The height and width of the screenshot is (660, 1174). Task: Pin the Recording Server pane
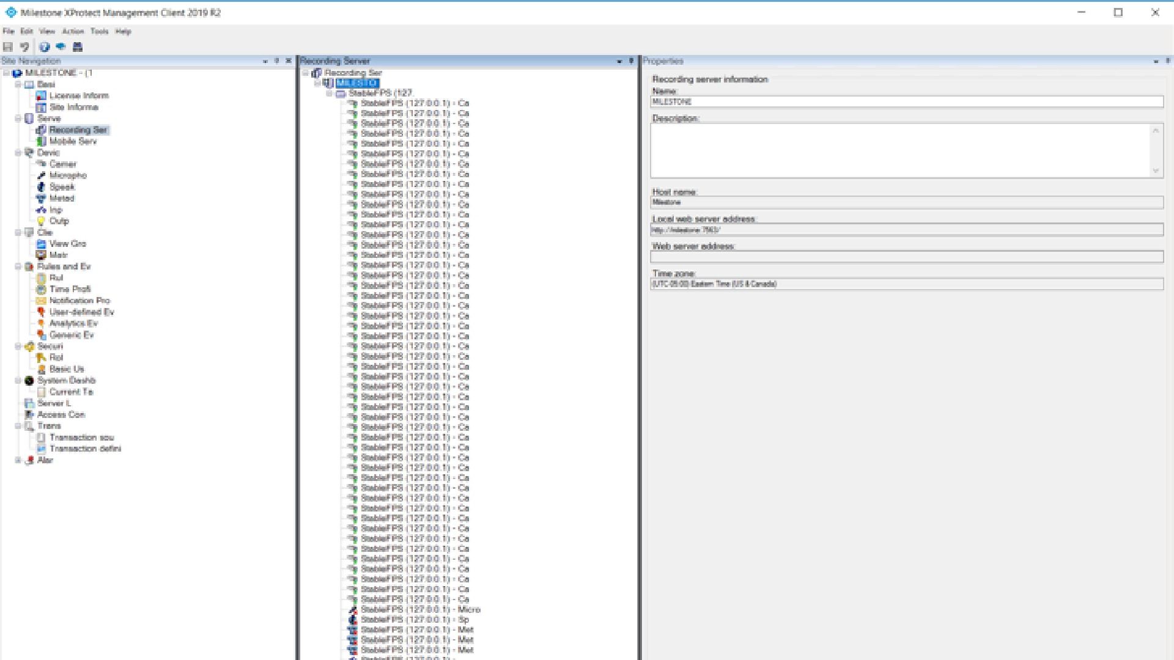(x=631, y=61)
